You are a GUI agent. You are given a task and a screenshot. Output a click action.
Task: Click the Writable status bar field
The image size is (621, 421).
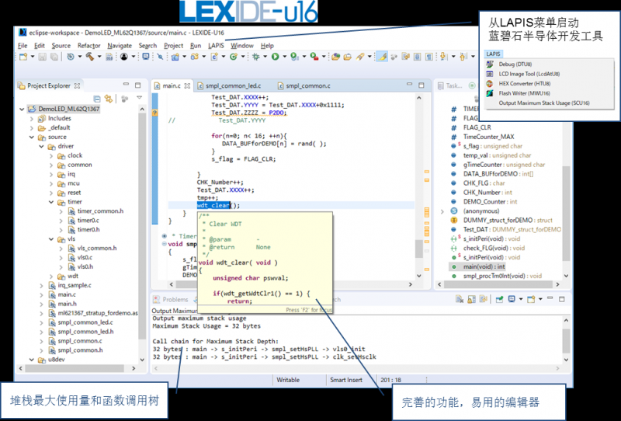coord(288,380)
